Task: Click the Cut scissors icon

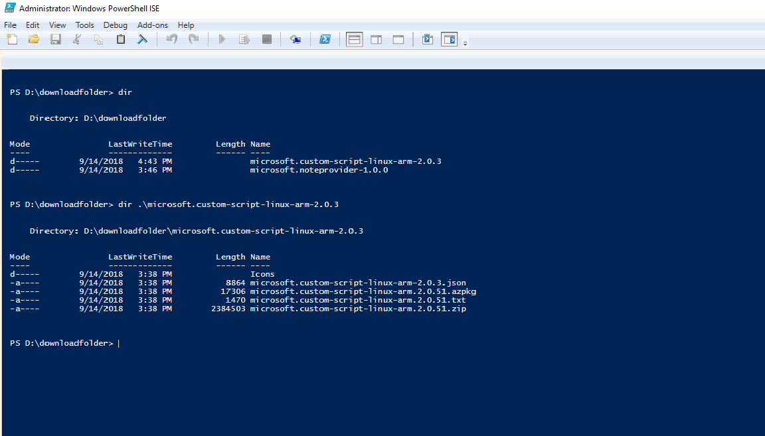Action: coord(76,40)
